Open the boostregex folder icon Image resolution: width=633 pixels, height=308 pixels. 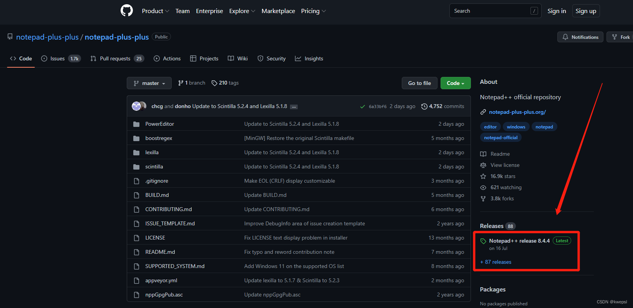[136, 138]
